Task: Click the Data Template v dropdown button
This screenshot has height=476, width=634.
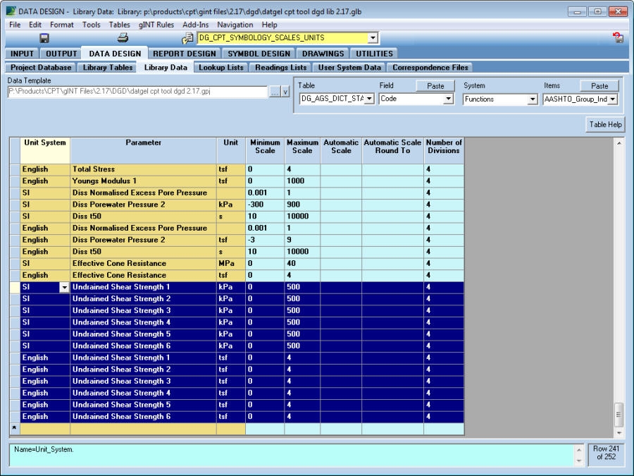Action: click(x=285, y=92)
